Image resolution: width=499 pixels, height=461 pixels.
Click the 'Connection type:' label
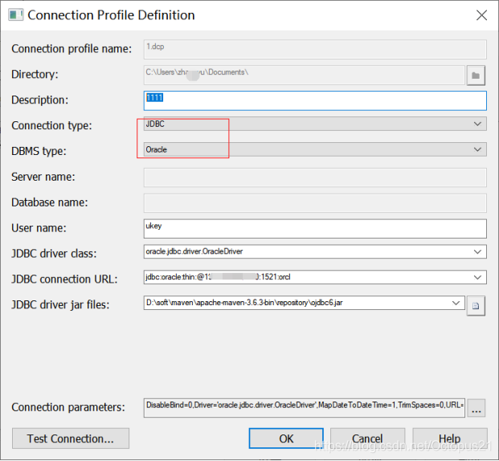51,125
